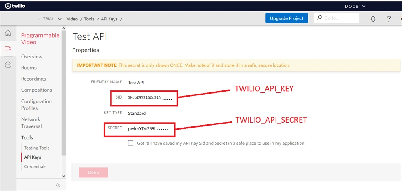Open Rooms in the sidebar

[x=29, y=68]
